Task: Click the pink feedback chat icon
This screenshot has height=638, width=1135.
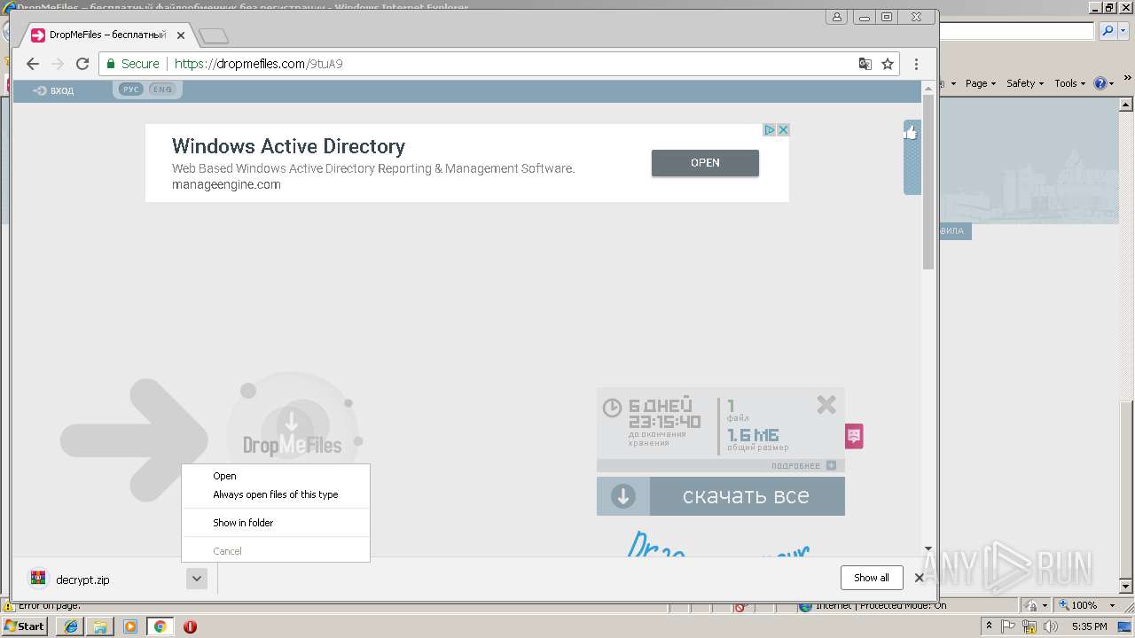Action: (854, 436)
